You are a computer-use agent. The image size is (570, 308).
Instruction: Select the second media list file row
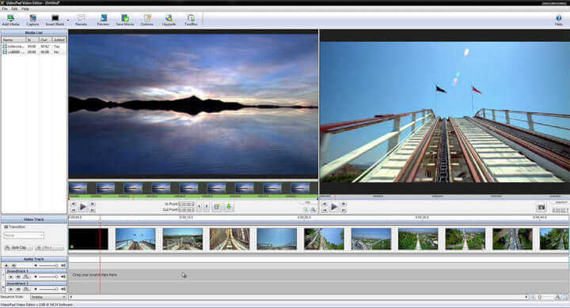coord(34,52)
